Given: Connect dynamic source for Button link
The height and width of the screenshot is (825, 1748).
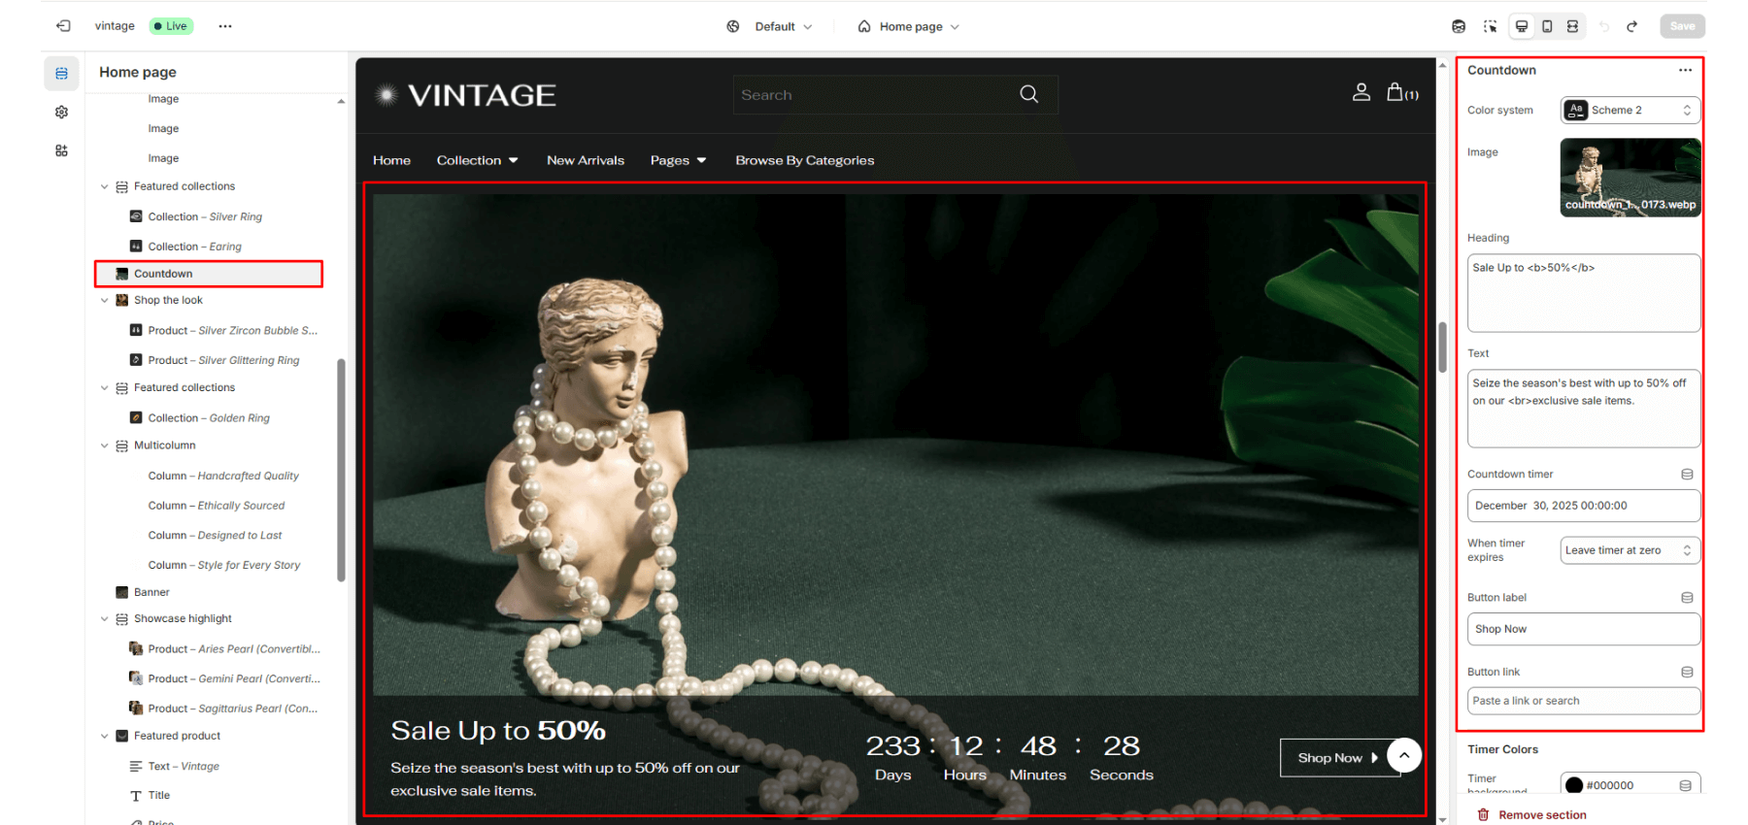Looking at the screenshot, I should tap(1687, 672).
